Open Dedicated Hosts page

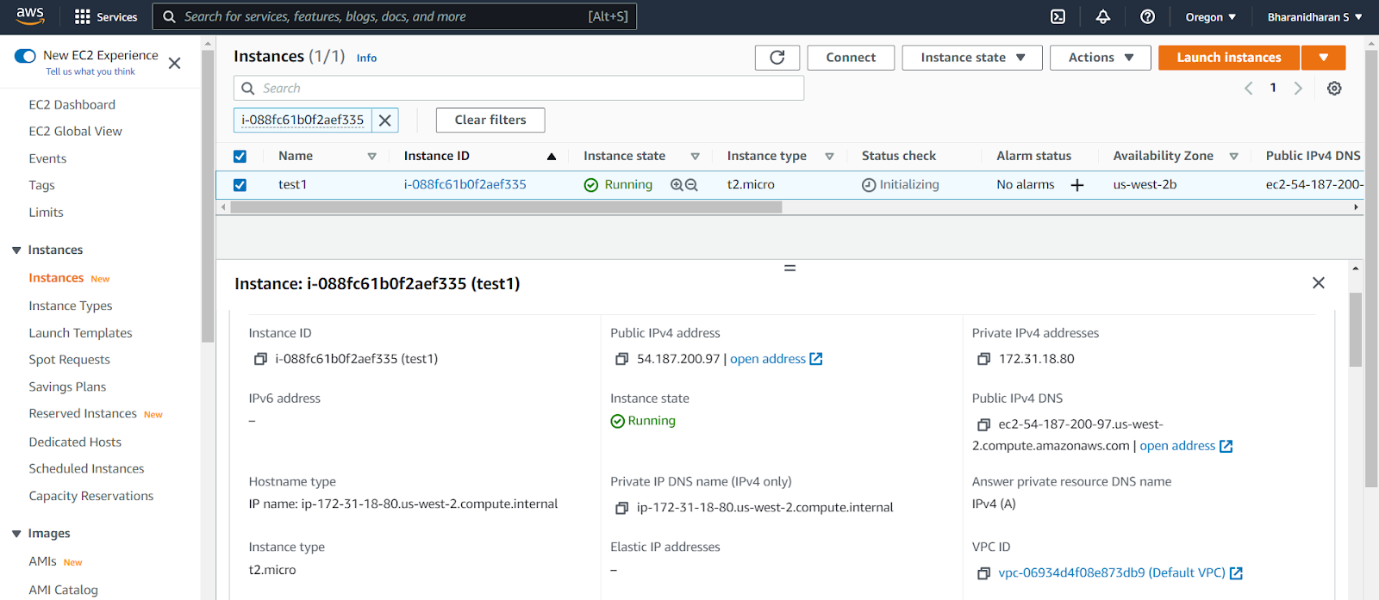click(x=75, y=442)
